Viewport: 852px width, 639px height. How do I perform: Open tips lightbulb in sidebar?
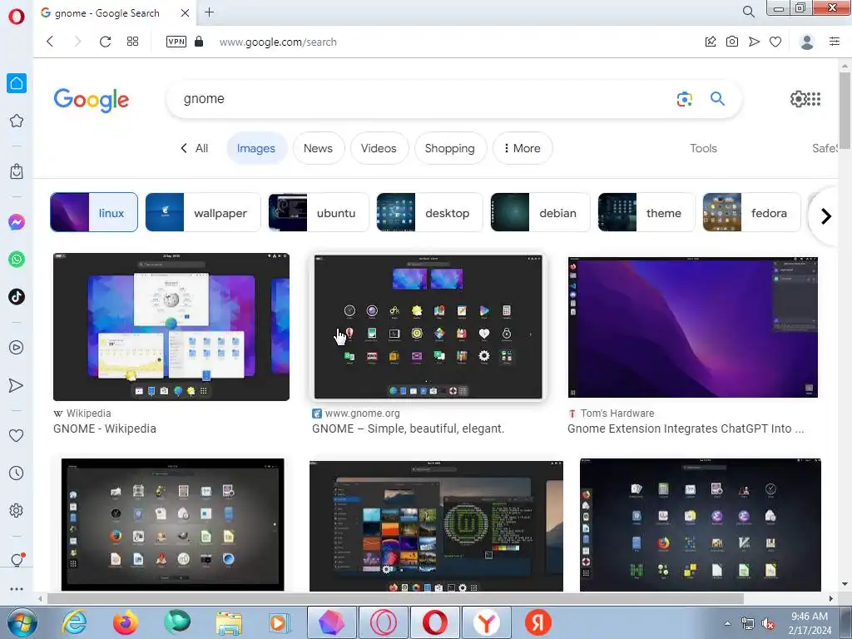pos(17,560)
